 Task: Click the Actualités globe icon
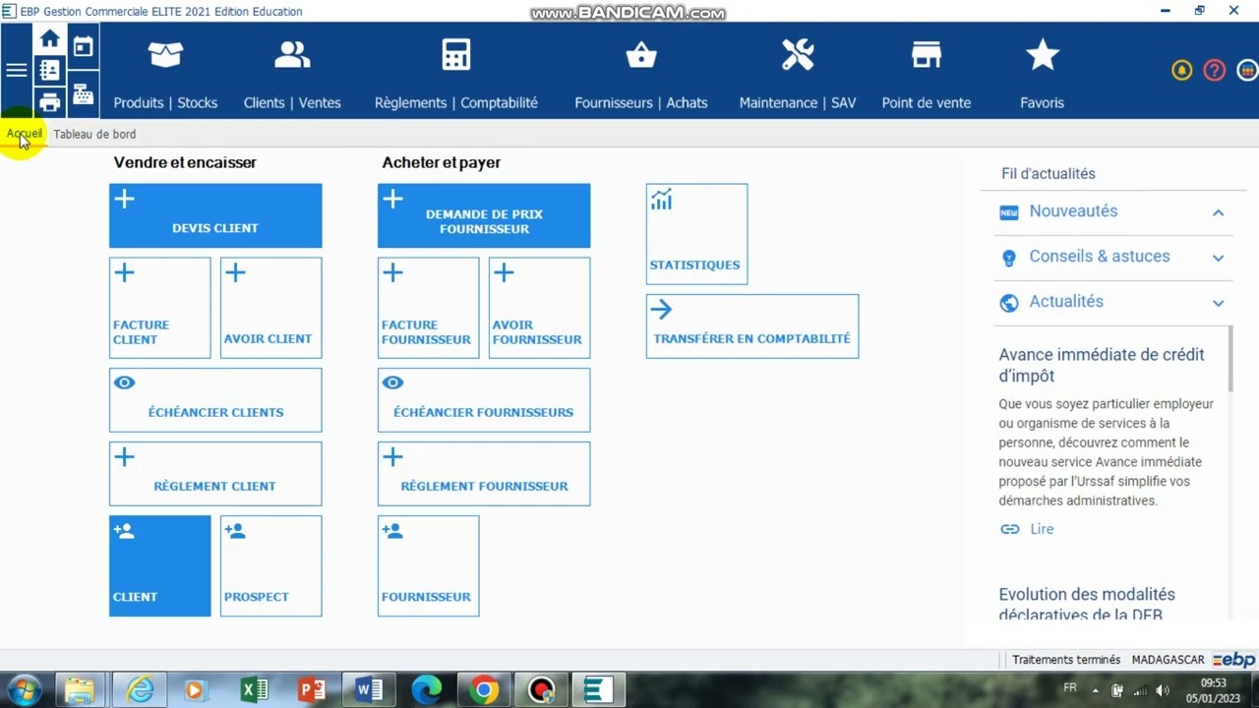pos(1008,303)
